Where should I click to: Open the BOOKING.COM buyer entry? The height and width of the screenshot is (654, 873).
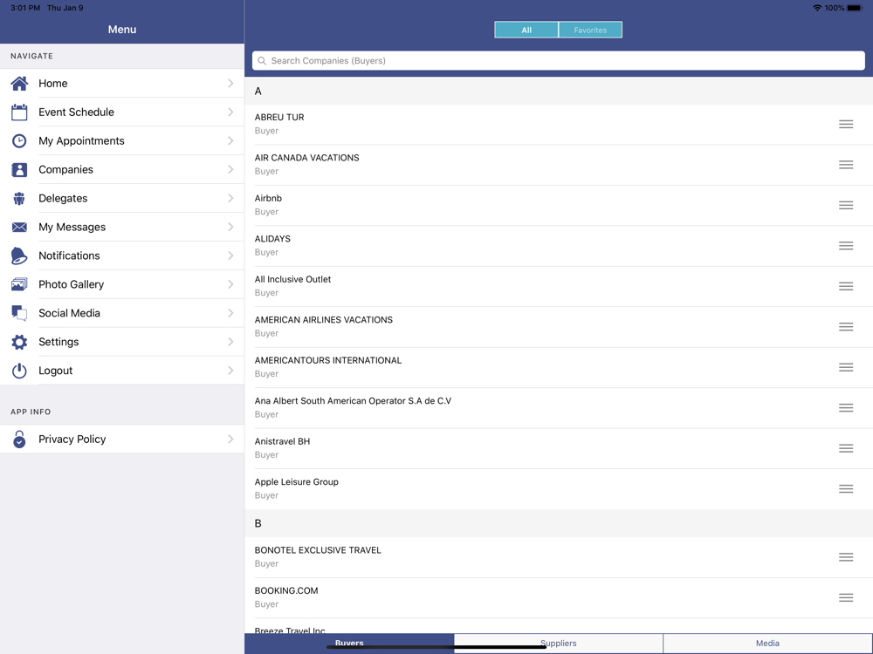tap(559, 597)
